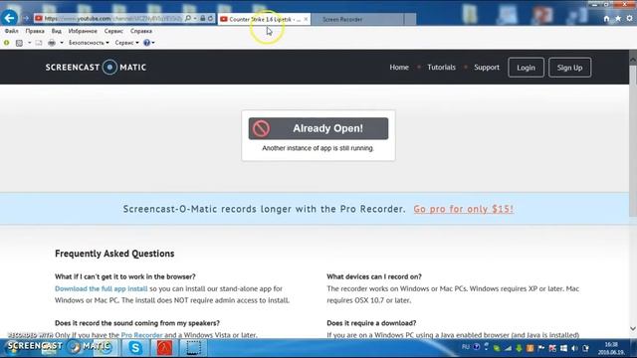The width and height of the screenshot is (637, 358).
Task: Click 'What devices can I record on?' text
Action: click(x=374, y=276)
